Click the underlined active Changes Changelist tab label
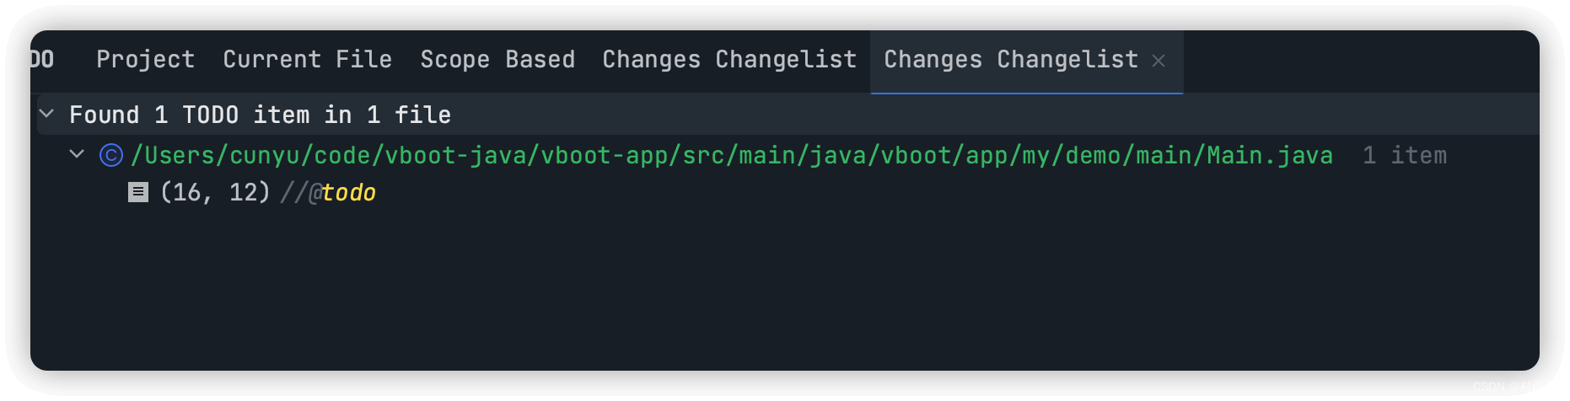The width and height of the screenshot is (1570, 401). pyautogui.click(x=1010, y=60)
